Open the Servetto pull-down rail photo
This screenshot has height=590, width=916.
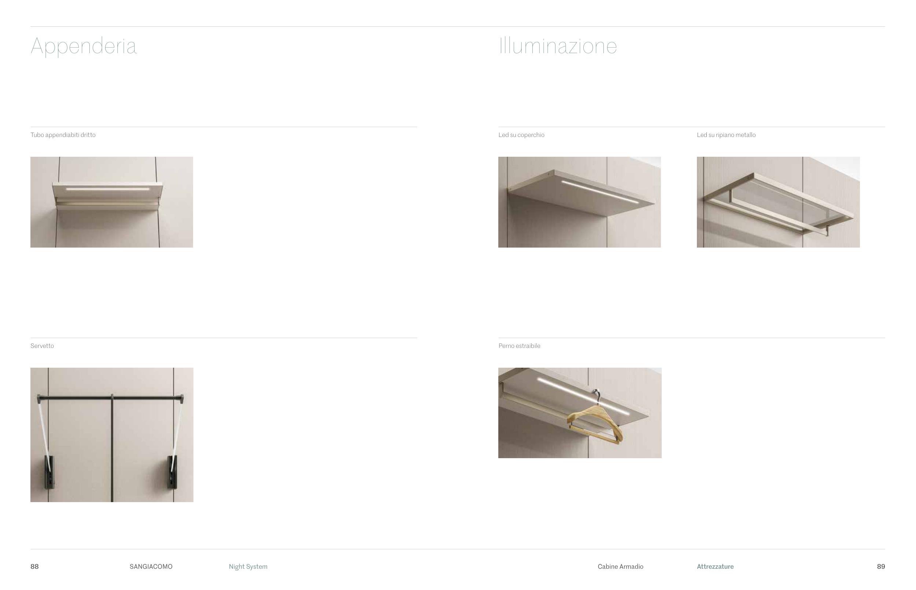coord(111,434)
